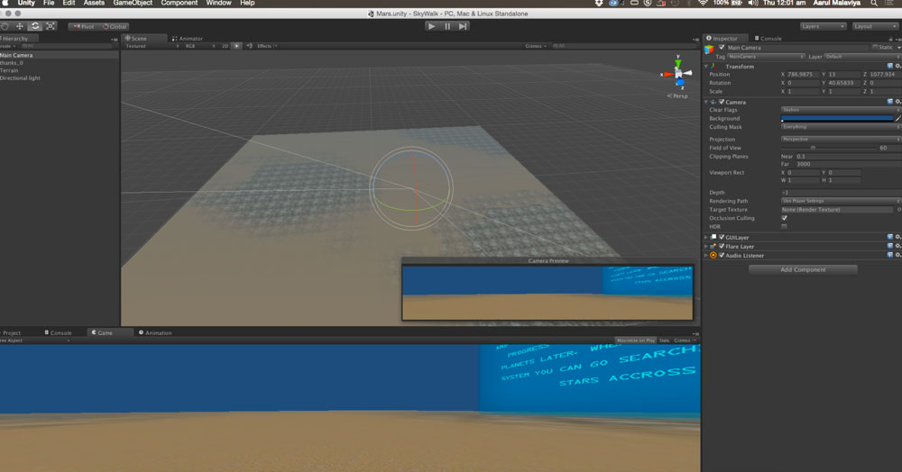Enable the HDR checkbox

784,226
